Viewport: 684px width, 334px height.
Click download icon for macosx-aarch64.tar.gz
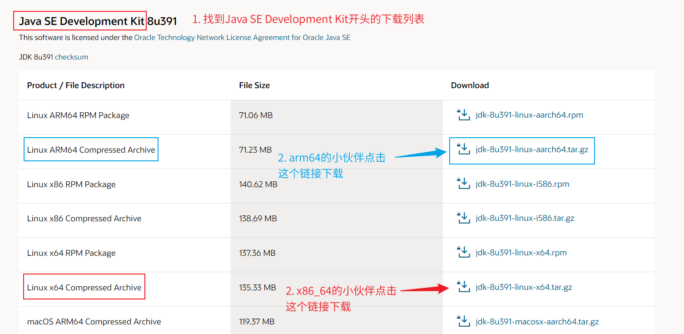coord(463,321)
